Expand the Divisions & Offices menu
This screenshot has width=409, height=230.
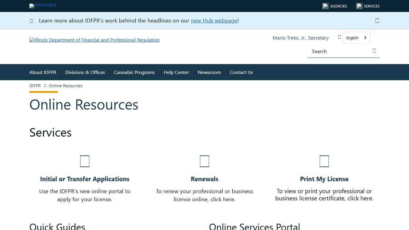(x=85, y=72)
